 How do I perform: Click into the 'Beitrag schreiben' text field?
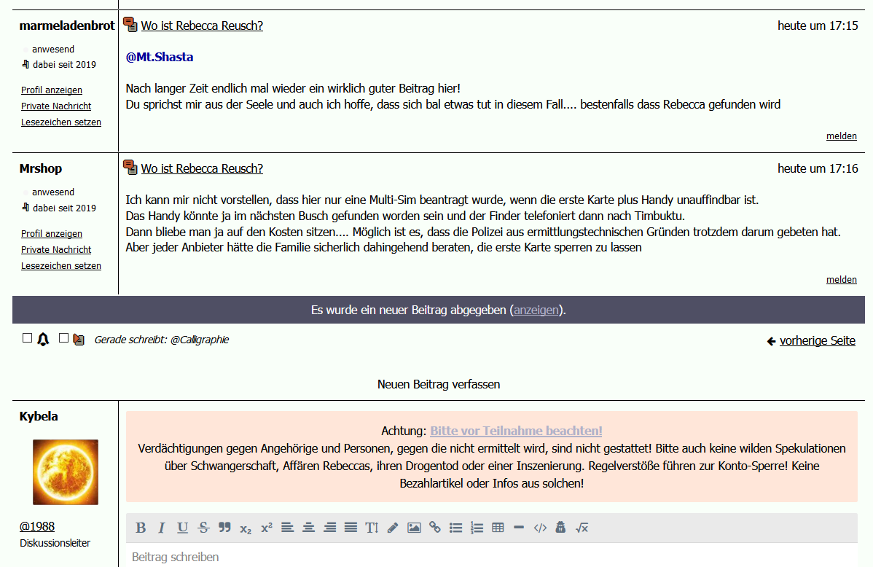click(x=492, y=557)
